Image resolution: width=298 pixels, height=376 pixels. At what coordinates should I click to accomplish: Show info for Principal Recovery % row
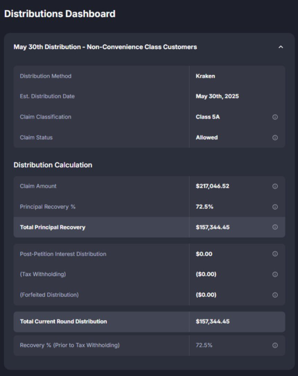275,207
